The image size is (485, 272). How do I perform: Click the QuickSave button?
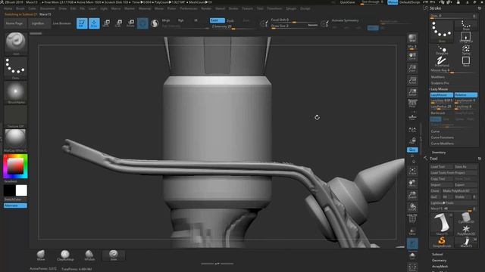tap(347, 2)
